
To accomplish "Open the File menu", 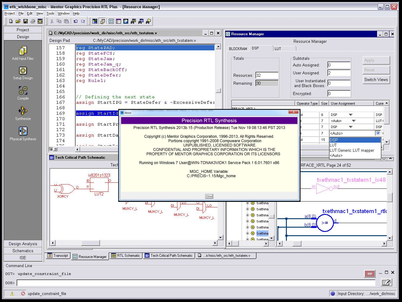I will click(x=21, y=13).
